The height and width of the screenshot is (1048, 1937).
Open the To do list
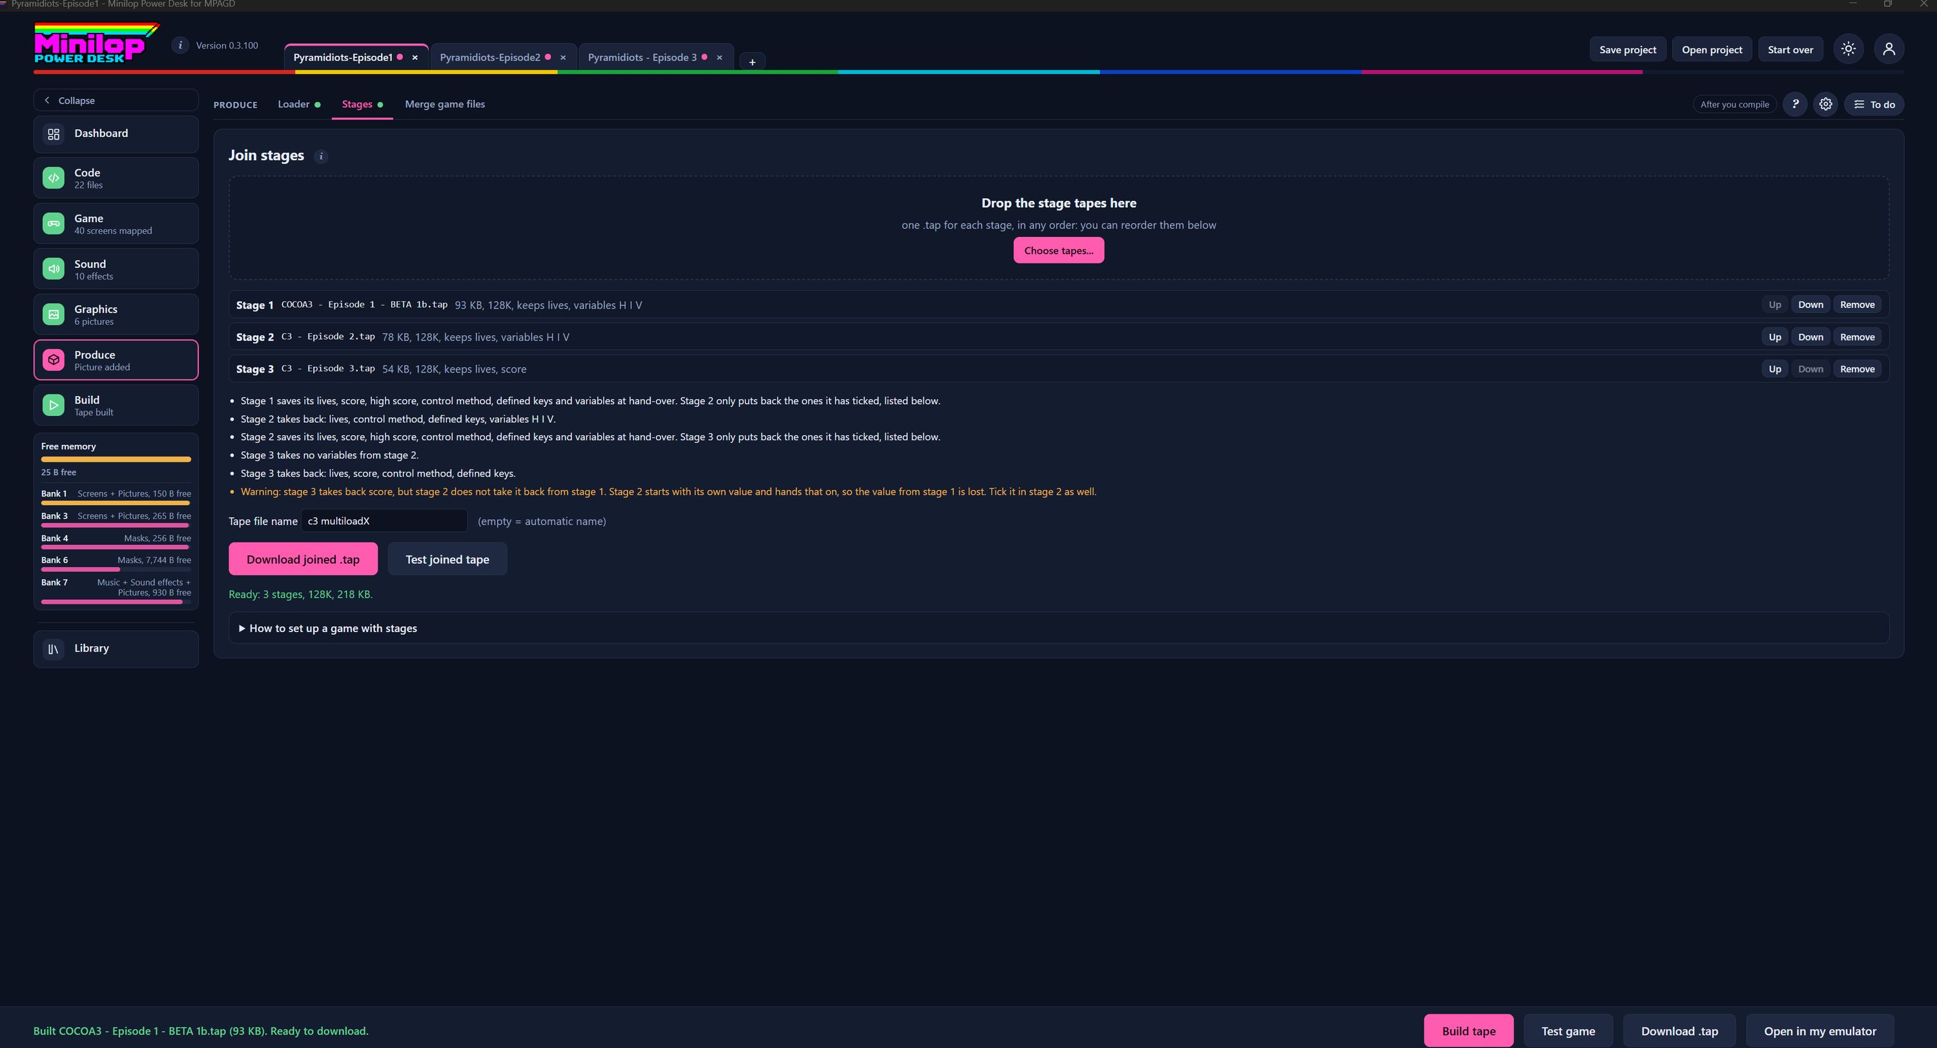pyautogui.click(x=1874, y=105)
